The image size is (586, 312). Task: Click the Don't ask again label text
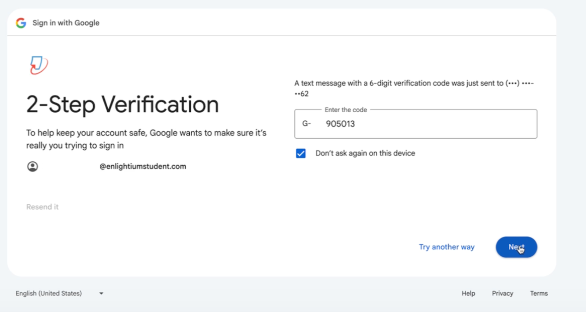click(x=365, y=153)
